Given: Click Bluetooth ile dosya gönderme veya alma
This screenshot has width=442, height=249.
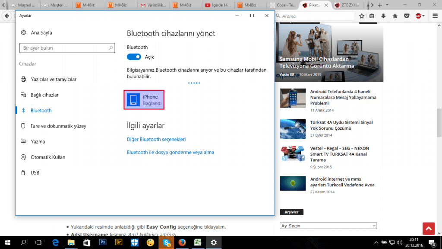Looking at the screenshot, I should tap(170, 152).
